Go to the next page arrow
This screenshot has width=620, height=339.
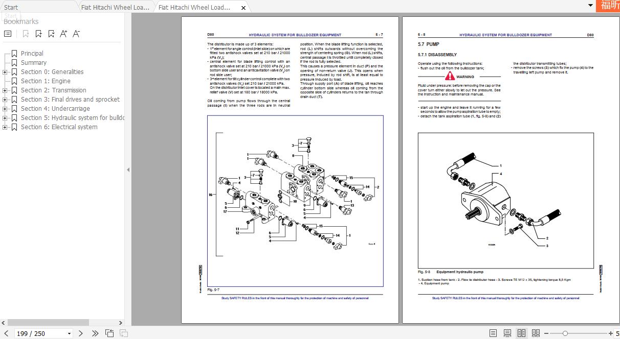pyautogui.click(x=80, y=333)
